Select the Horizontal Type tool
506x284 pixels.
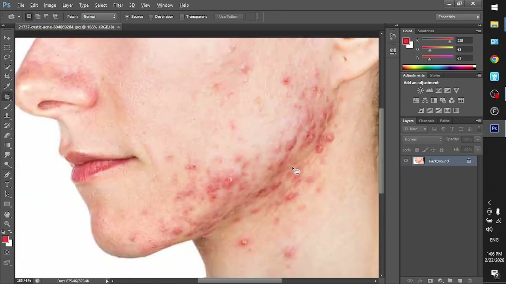coord(7,185)
